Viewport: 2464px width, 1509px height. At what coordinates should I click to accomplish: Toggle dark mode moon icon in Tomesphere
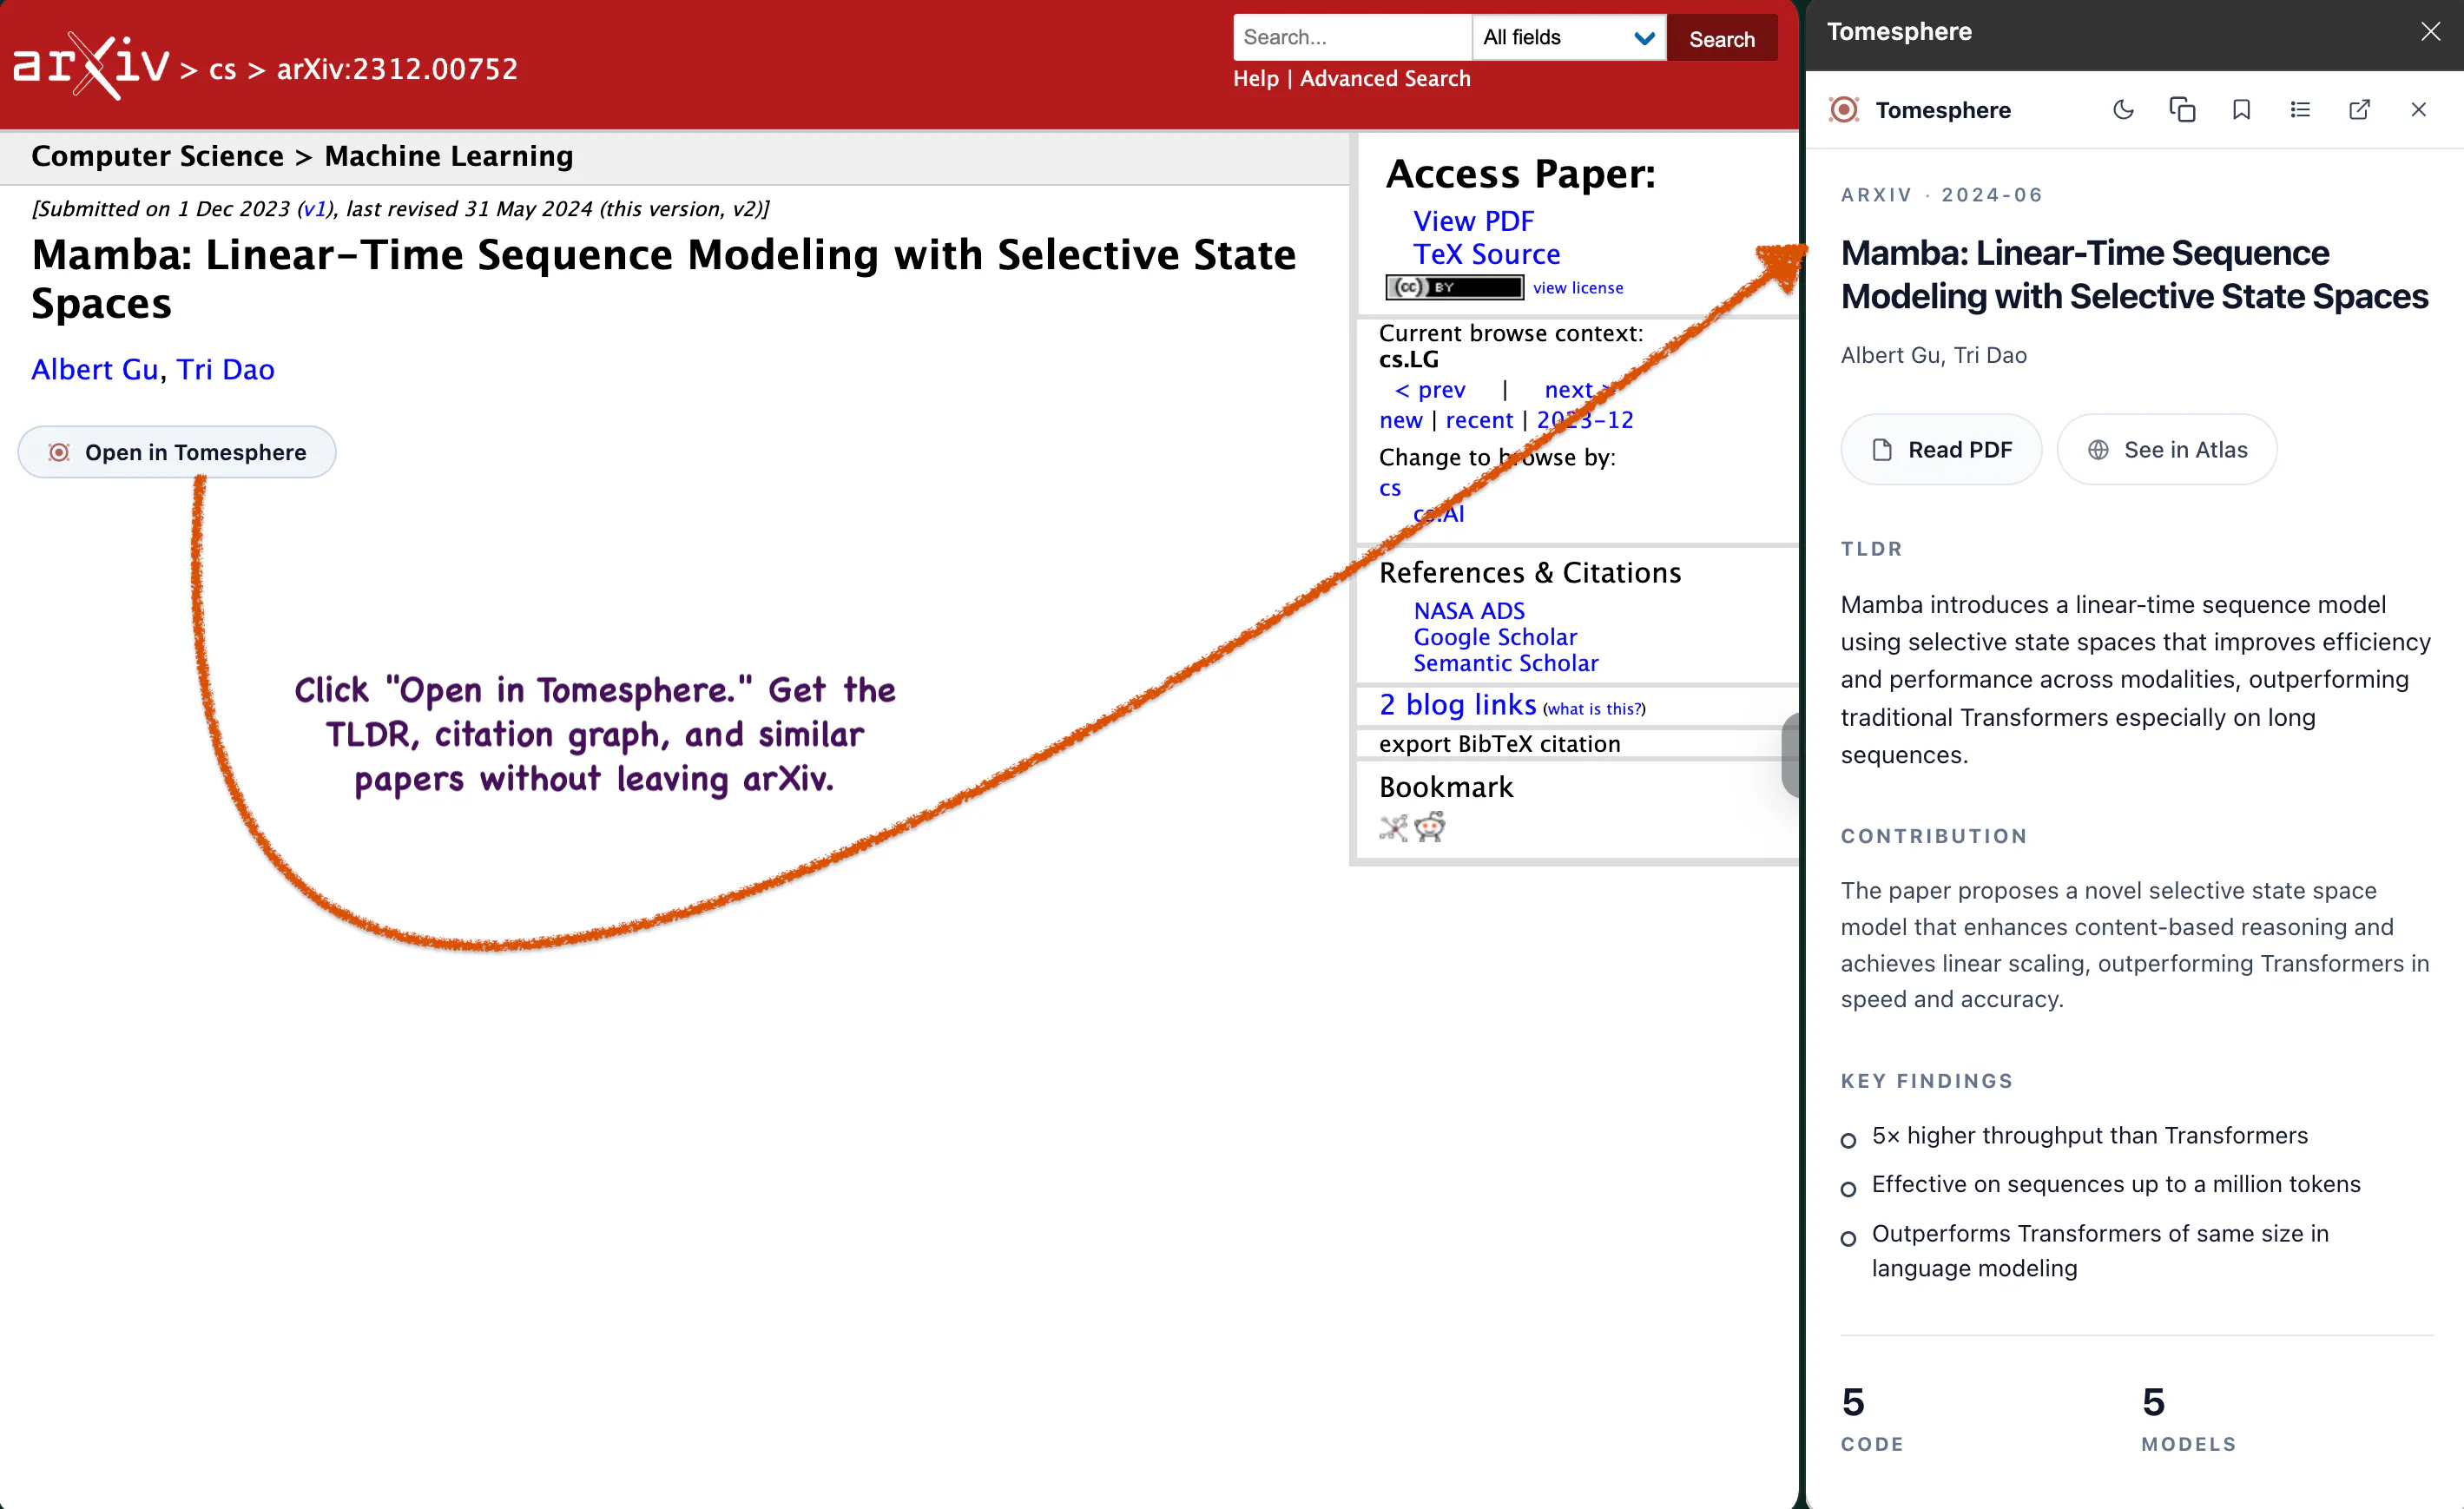click(x=2123, y=110)
